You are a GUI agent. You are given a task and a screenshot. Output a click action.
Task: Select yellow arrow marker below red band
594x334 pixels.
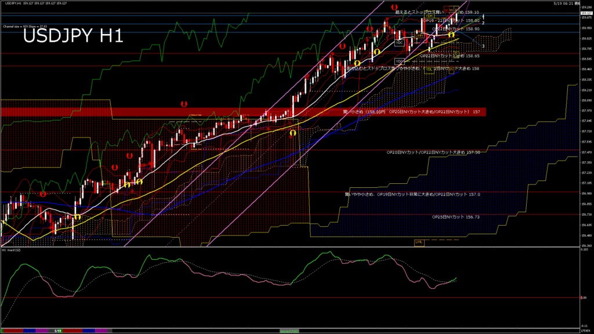tap(293, 133)
